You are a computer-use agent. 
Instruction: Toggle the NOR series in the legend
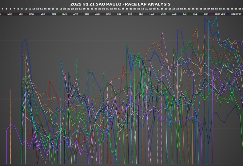(x=10, y=14)
